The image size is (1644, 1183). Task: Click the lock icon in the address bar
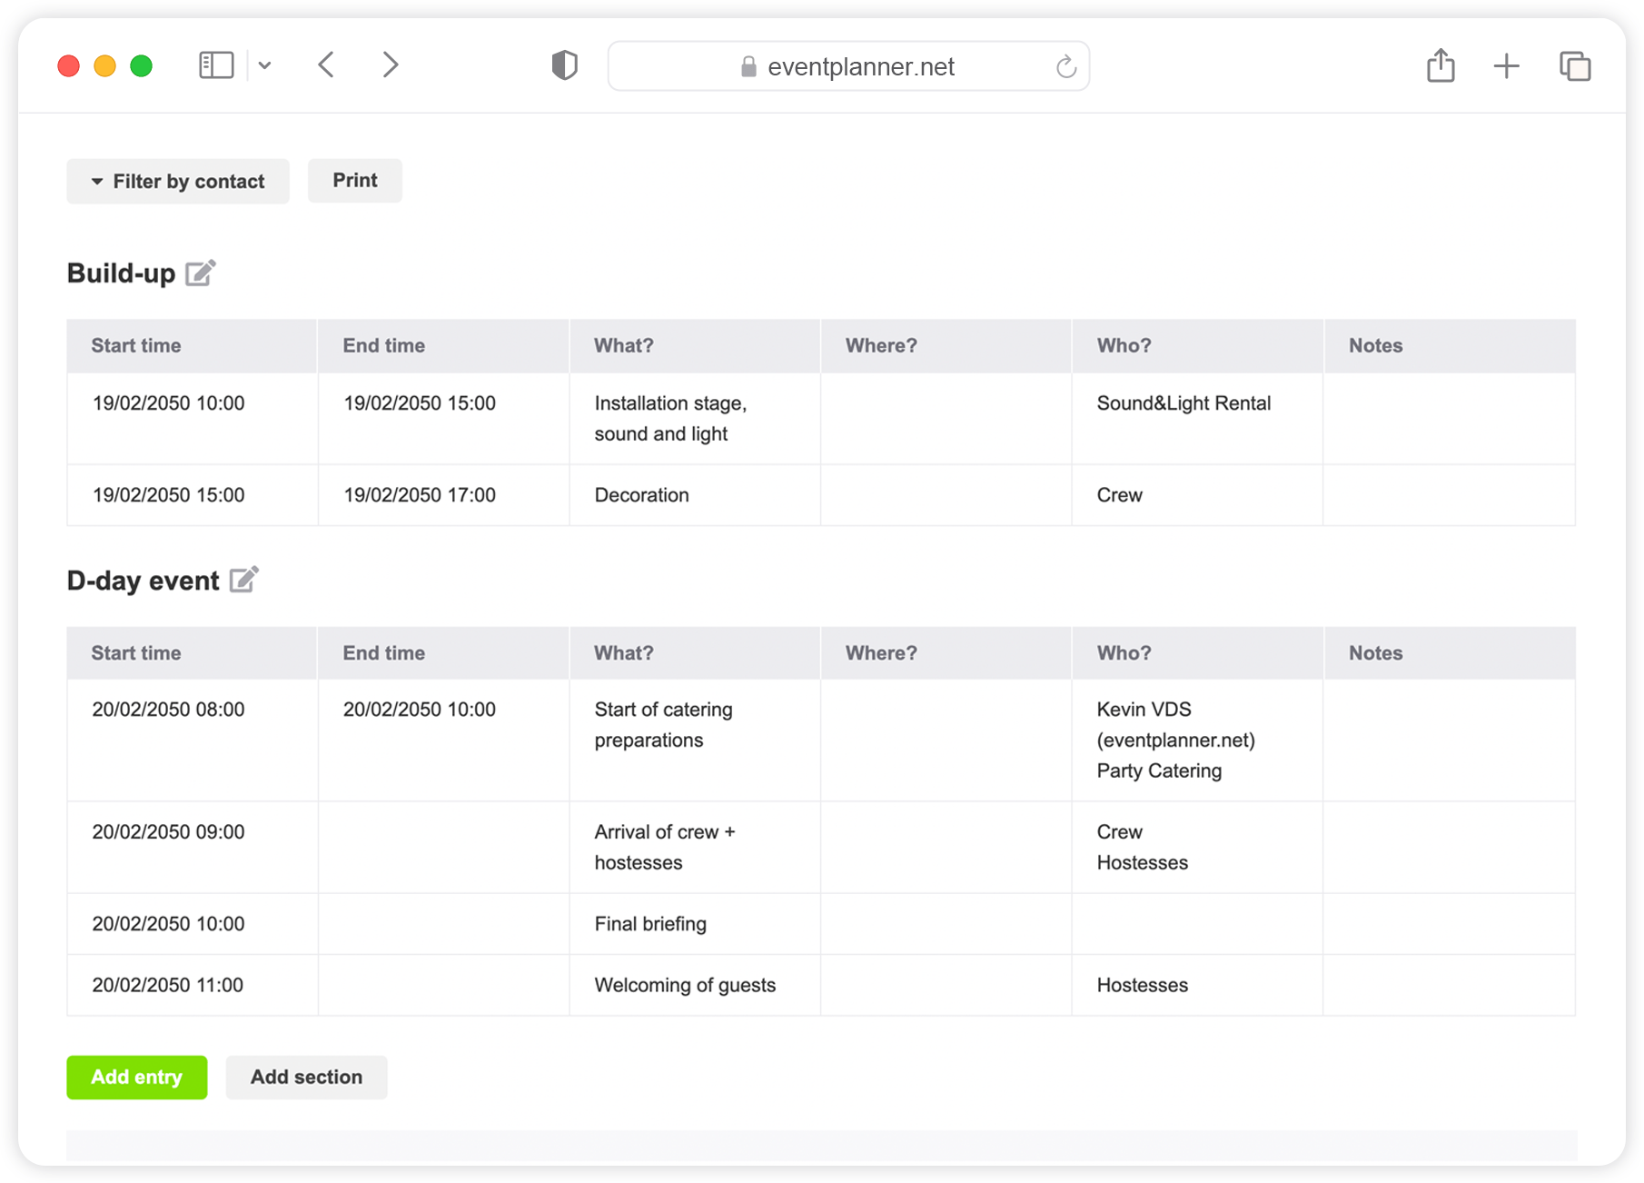click(x=748, y=65)
